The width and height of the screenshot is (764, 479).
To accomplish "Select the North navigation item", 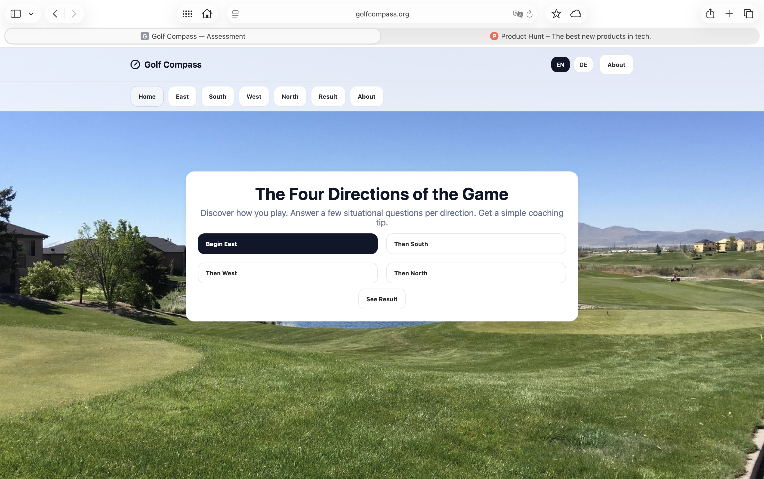I will [x=289, y=96].
